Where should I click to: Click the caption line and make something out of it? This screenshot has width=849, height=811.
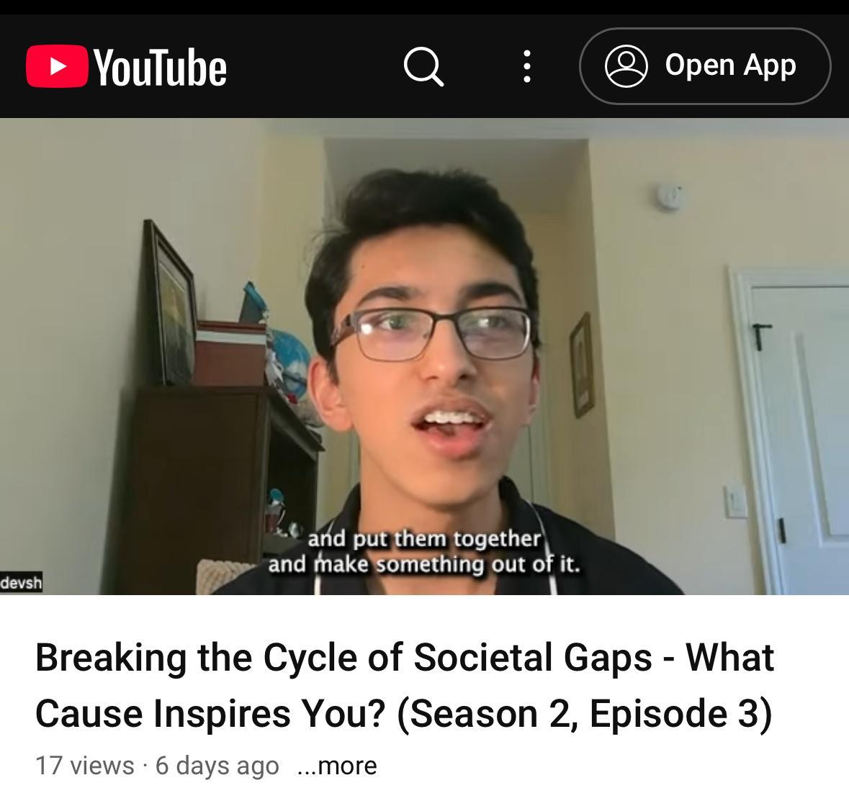coord(424,564)
